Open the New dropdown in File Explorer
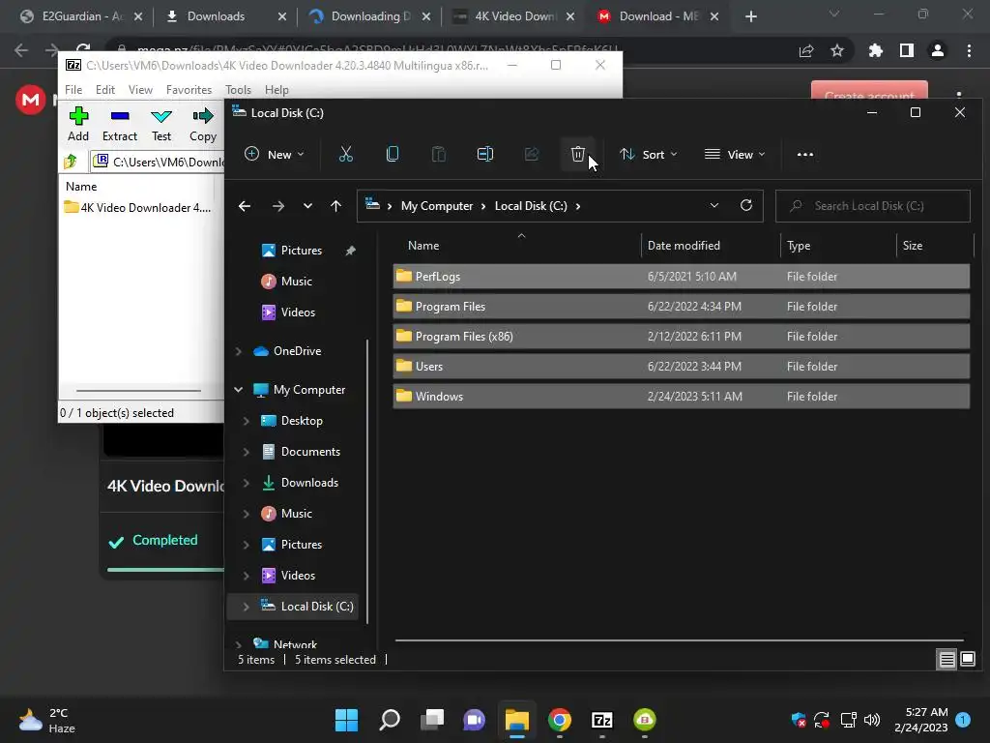 (275, 154)
